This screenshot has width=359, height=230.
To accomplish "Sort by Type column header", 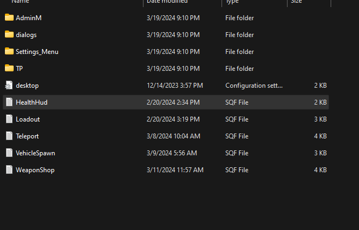I will [x=232, y=2].
